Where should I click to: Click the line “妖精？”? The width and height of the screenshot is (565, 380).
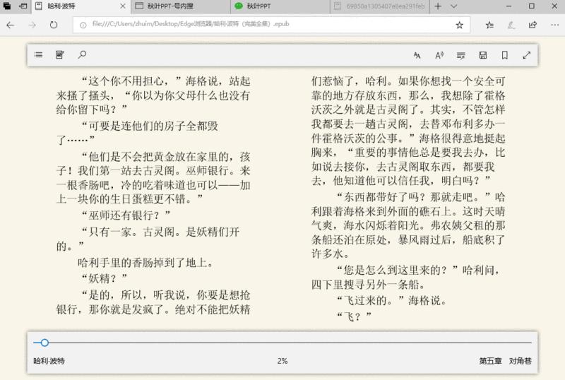[105, 278]
